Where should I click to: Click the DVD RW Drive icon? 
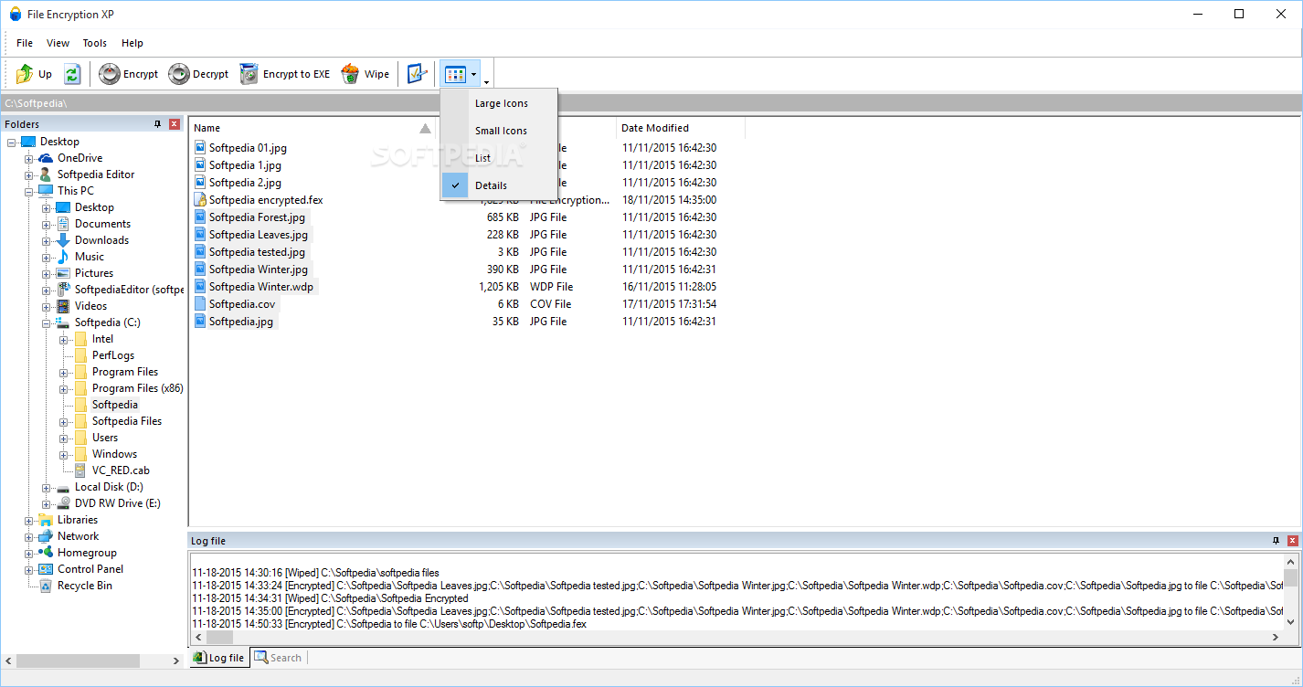pos(63,503)
